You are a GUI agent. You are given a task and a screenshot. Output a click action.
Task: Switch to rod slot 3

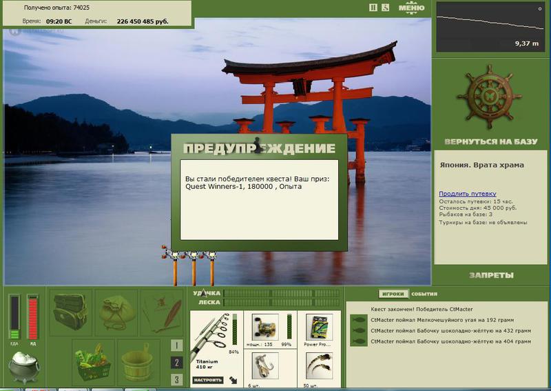[x=177, y=379]
